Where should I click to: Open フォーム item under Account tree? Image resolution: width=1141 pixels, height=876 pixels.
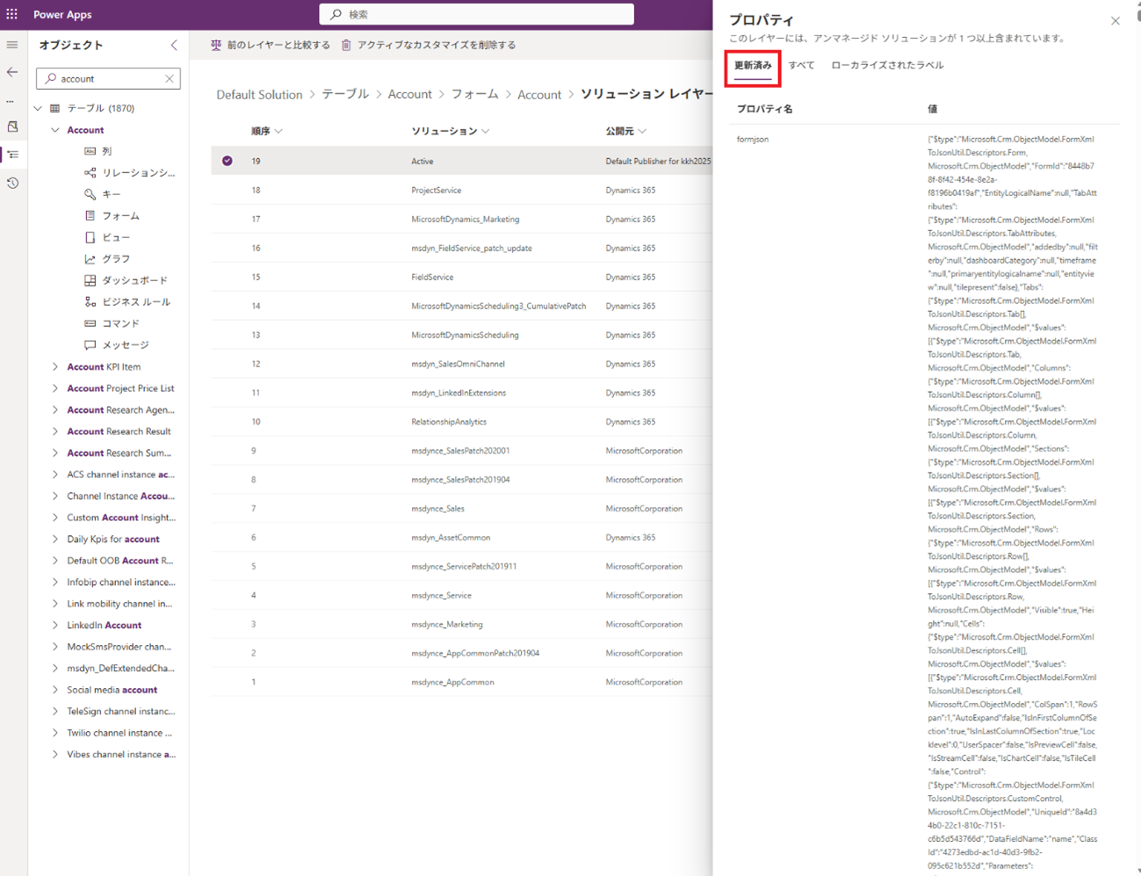120,215
